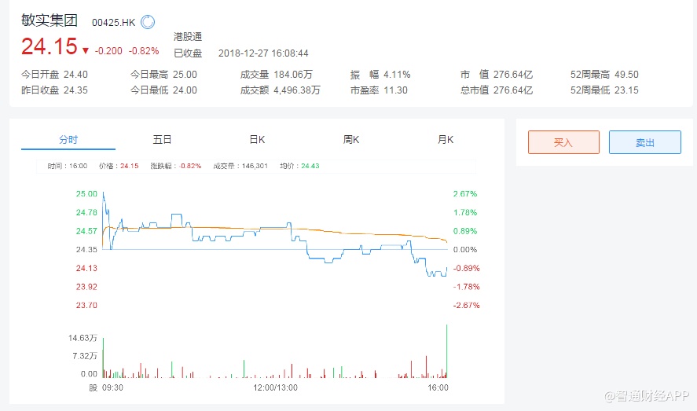Switch to the 分时 intraday tab
Viewport: 697px width, 411px height.
pos(68,140)
